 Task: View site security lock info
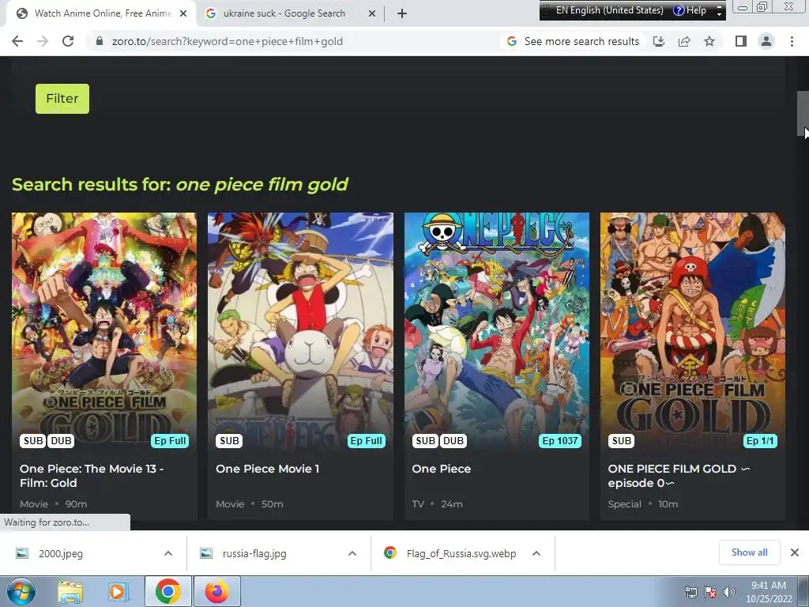(100, 41)
